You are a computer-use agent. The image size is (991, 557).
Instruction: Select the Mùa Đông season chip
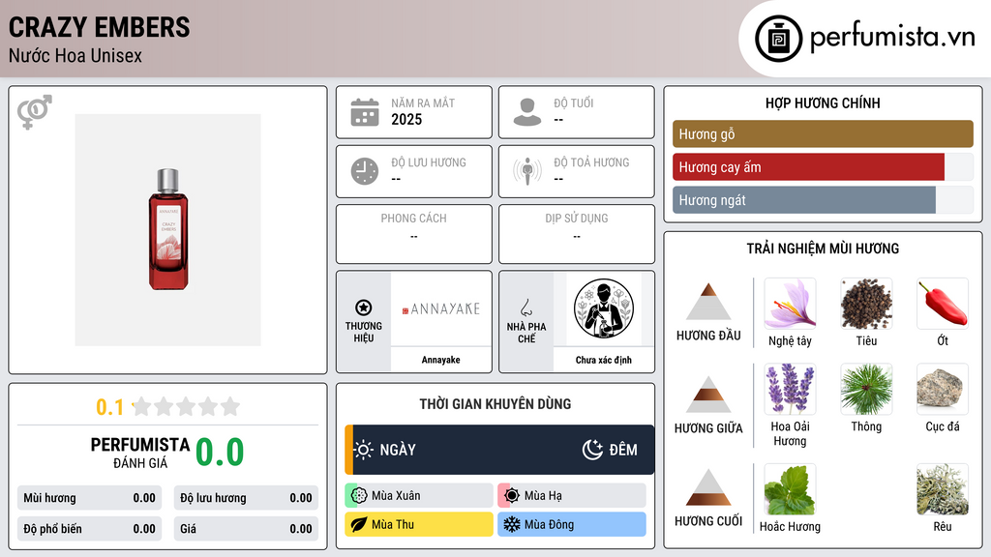[x=572, y=524]
